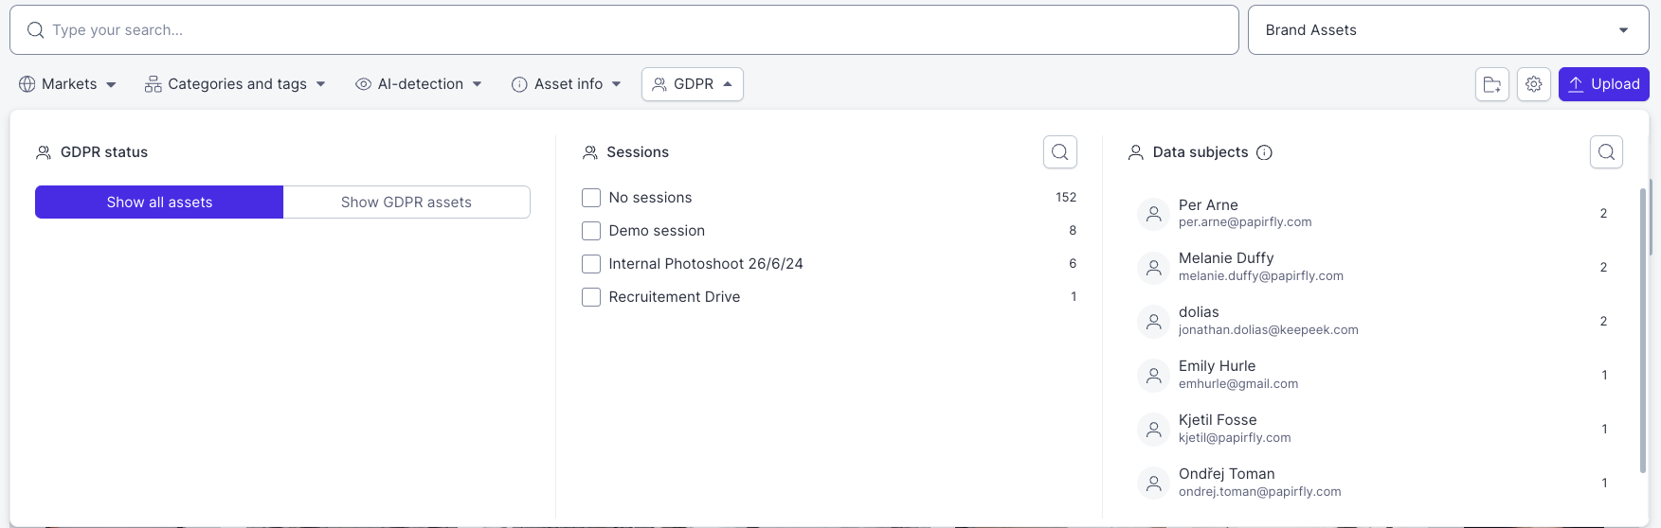Tick the Demo session checkbox
This screenshot has height=528, width=1661.
(x=591, y=231)
